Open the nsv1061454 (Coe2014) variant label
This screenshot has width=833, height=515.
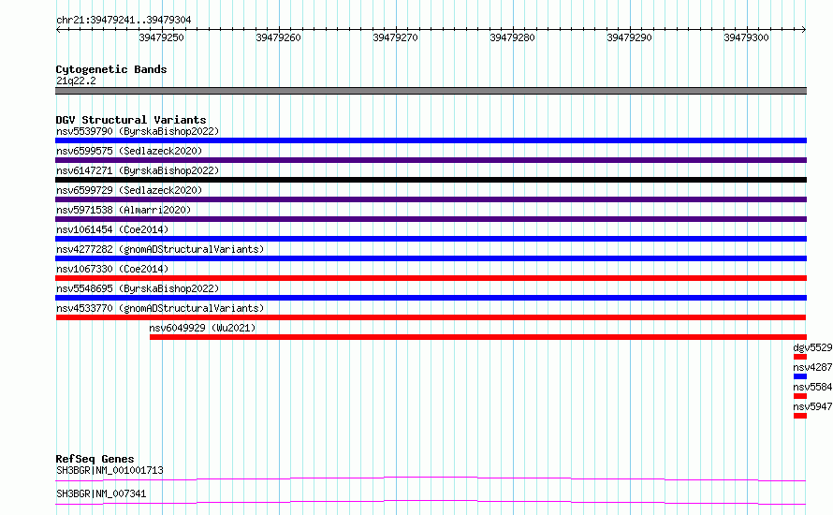point(112,229)
